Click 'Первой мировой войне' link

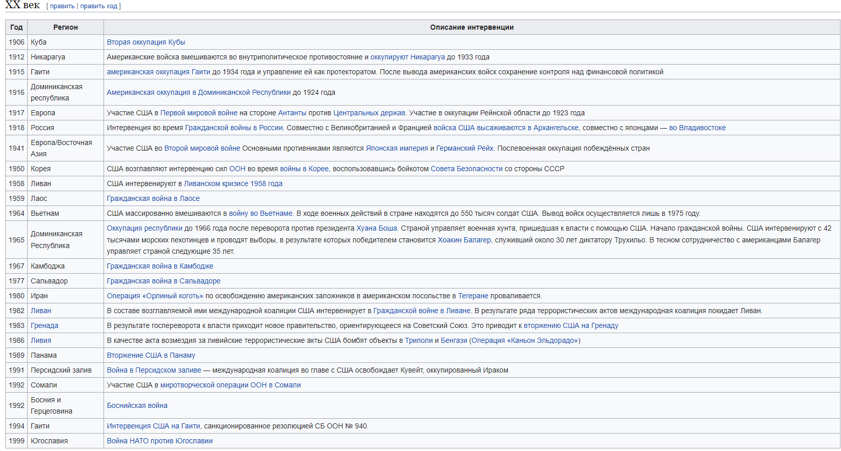click(199, 113)
